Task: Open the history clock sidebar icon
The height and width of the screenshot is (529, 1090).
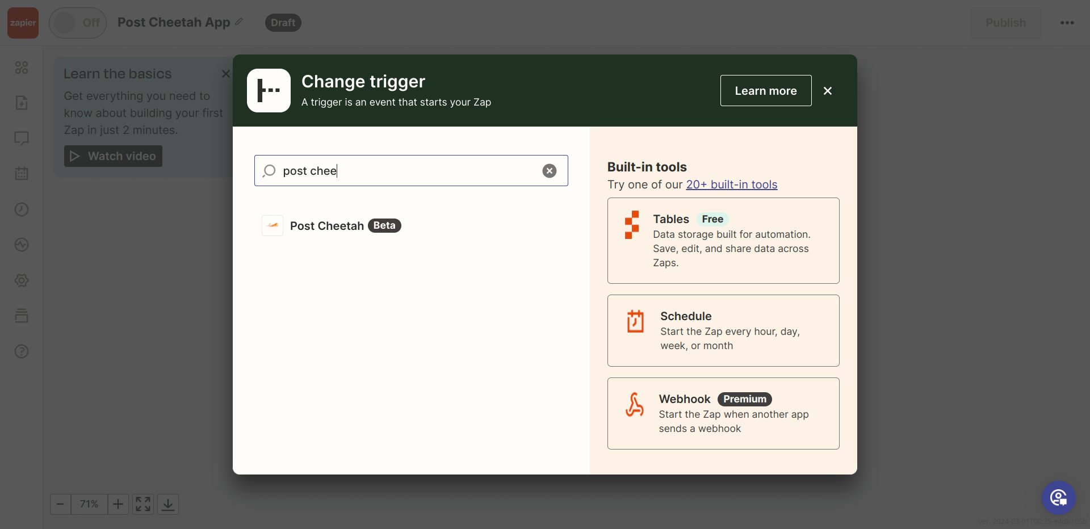Action: pyautogui.click(x=22, y=209)
